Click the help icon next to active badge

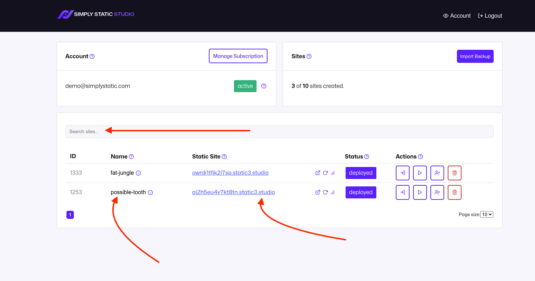pos(264,86)
